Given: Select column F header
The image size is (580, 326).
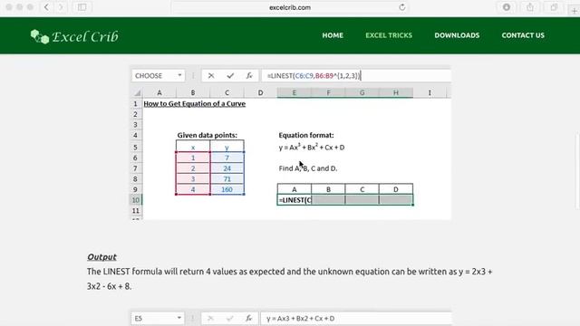Looking at the screenshot, I should [x=328, y=92].
